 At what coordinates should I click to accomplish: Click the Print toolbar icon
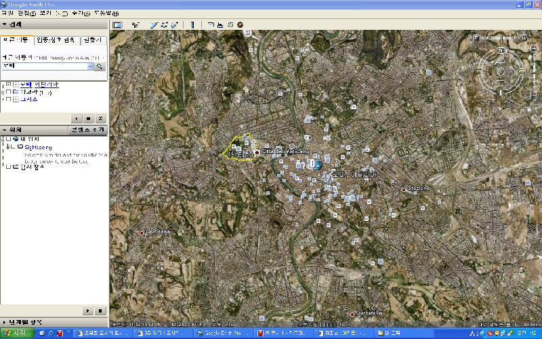point(221,25)
